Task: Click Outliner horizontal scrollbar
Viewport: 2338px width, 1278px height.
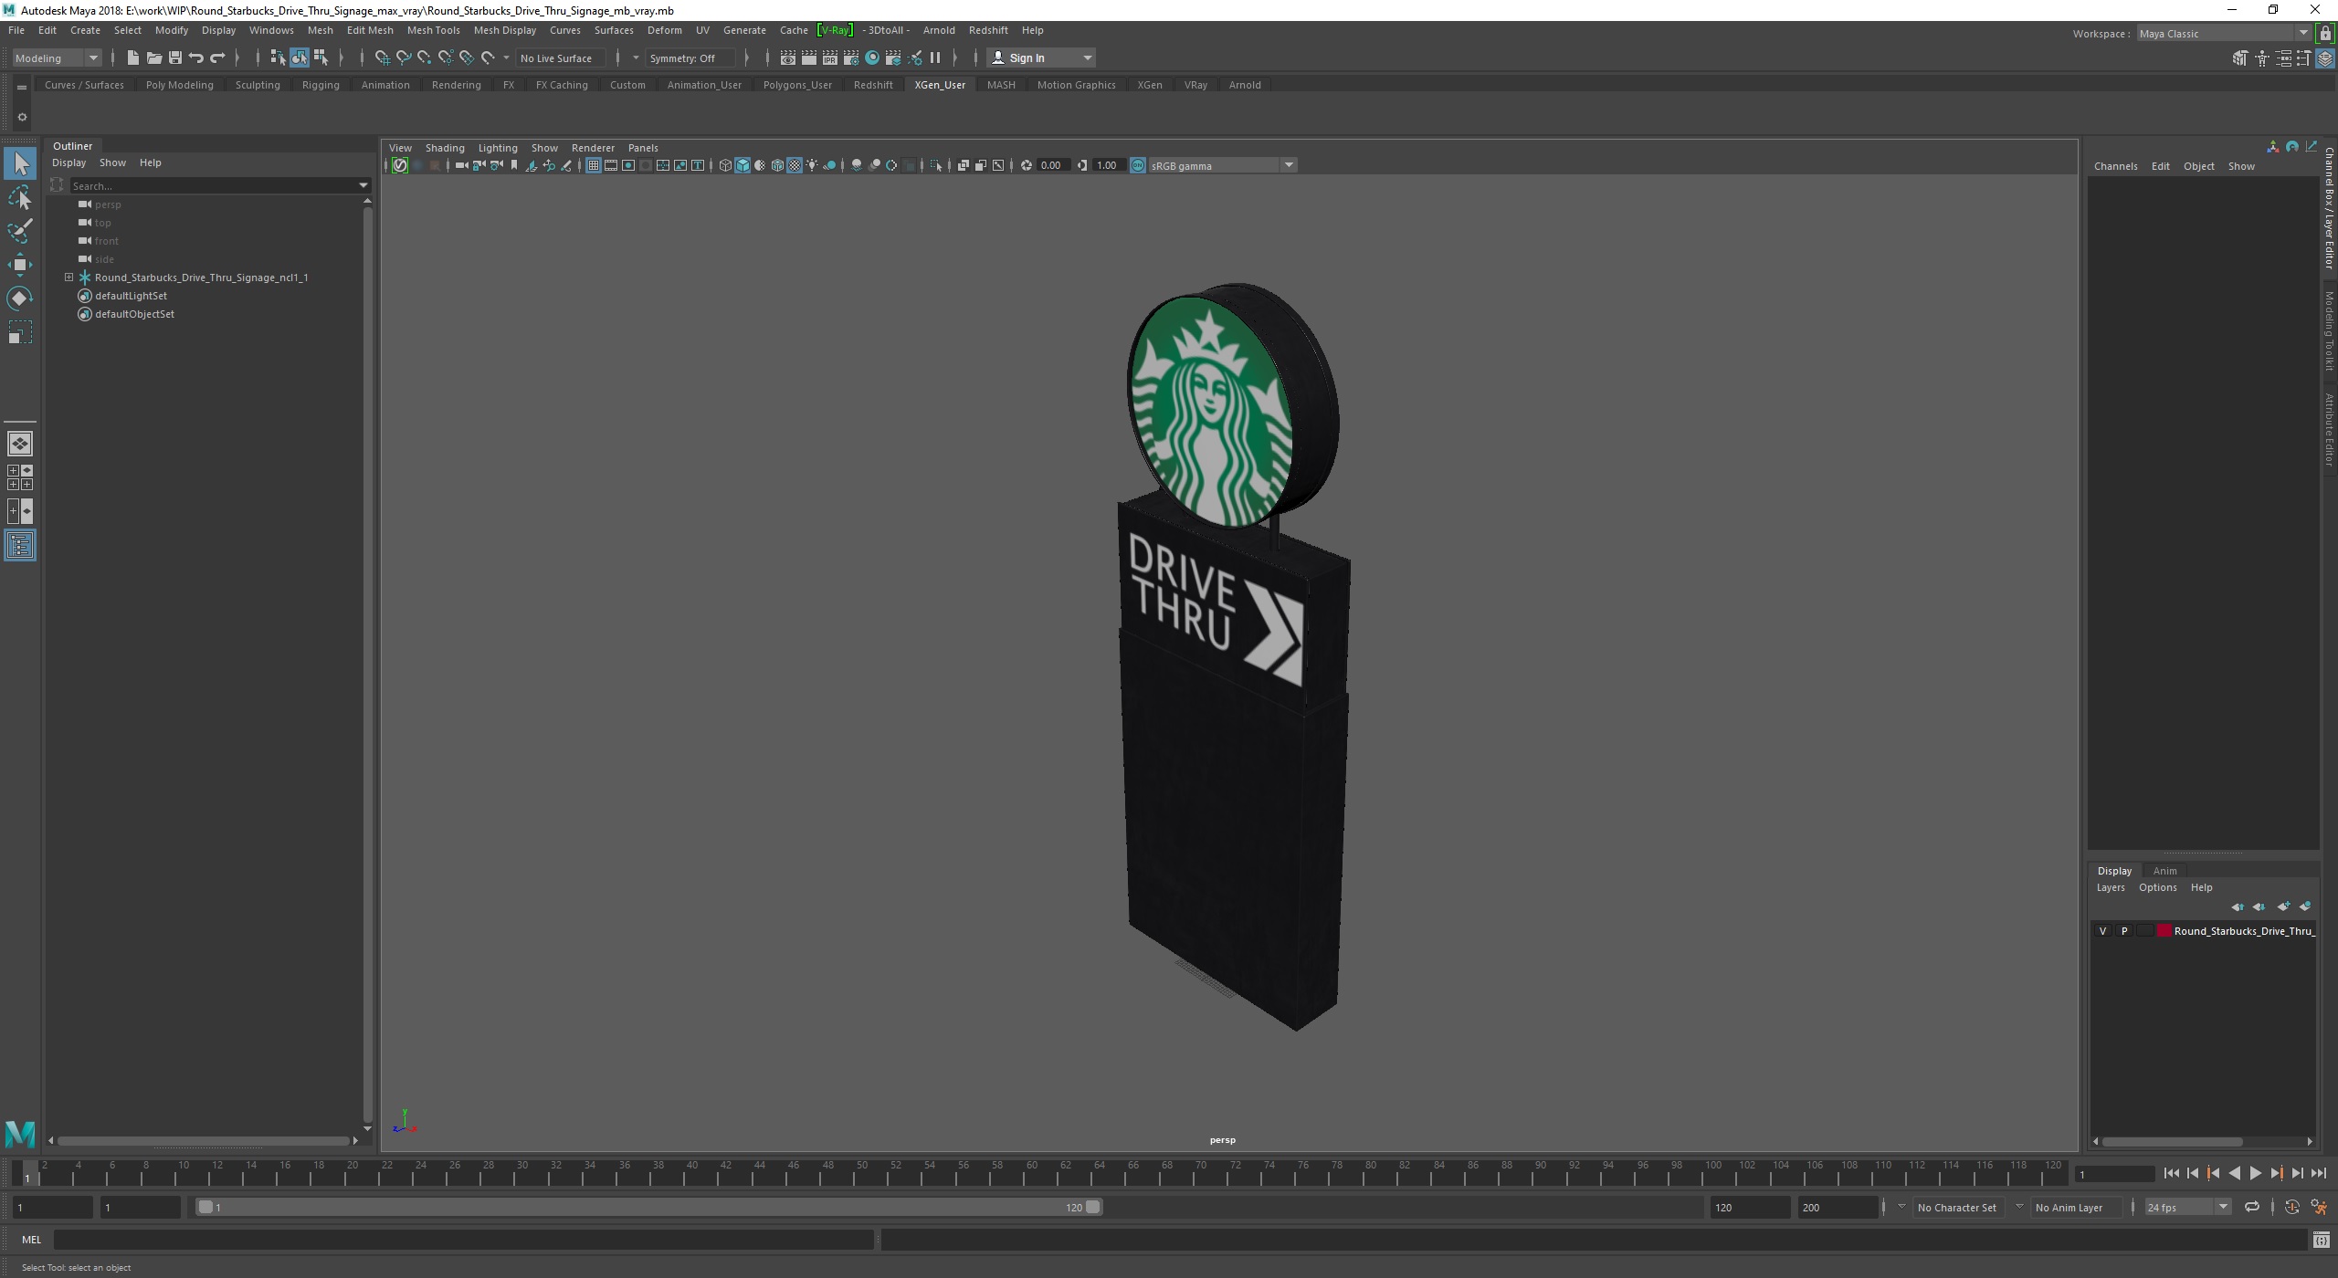Action: [x=203, y=1141]
